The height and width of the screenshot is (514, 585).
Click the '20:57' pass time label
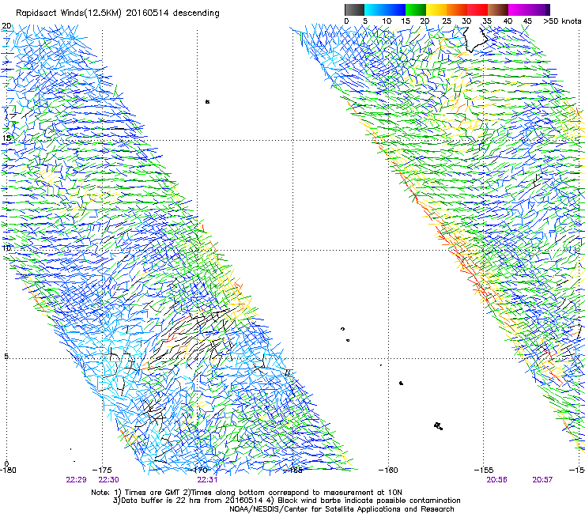[542, 480]
